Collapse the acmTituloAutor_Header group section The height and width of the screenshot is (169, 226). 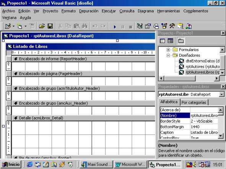click(x=16, y=89)
